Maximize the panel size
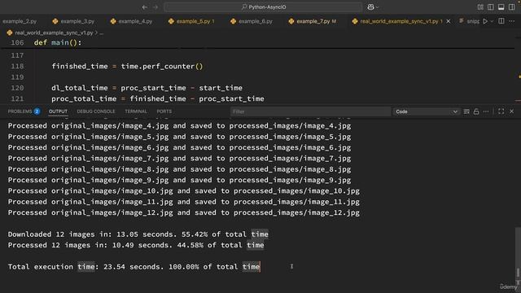 click(x=501, y=112)
